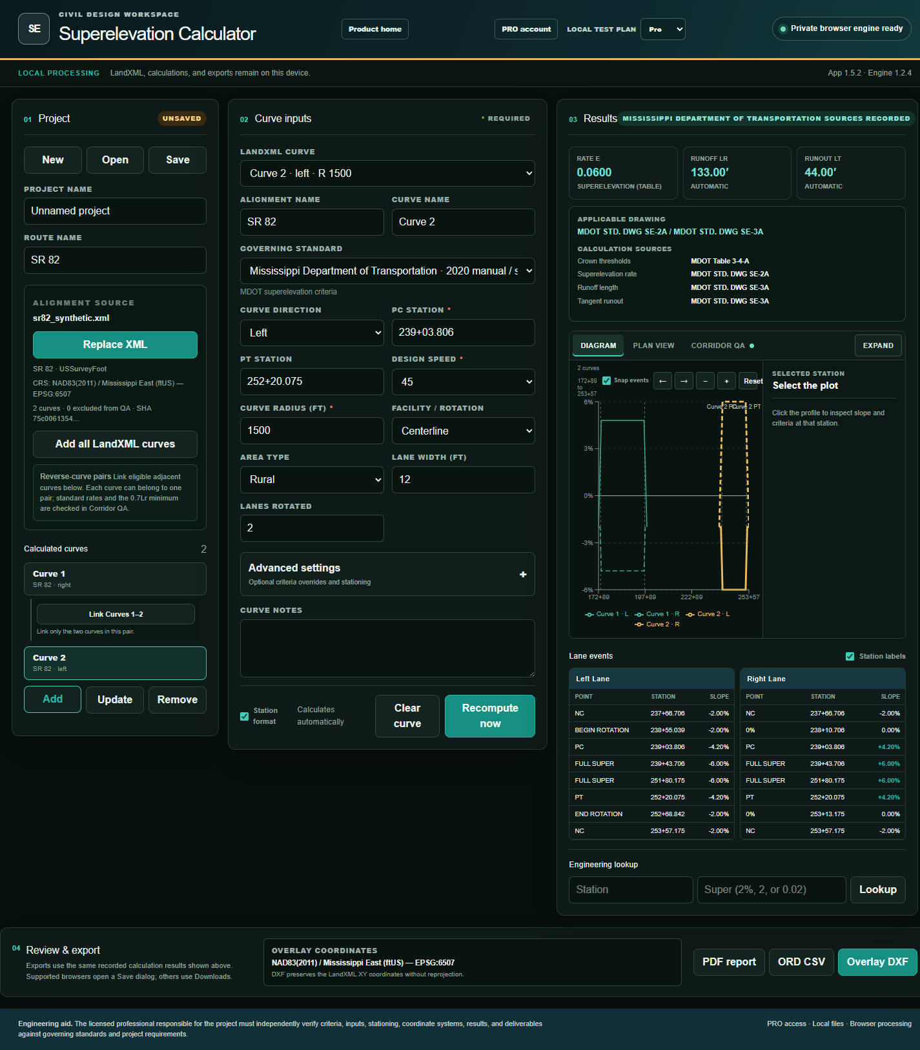Export the PDF report

[x=729, y=962]
